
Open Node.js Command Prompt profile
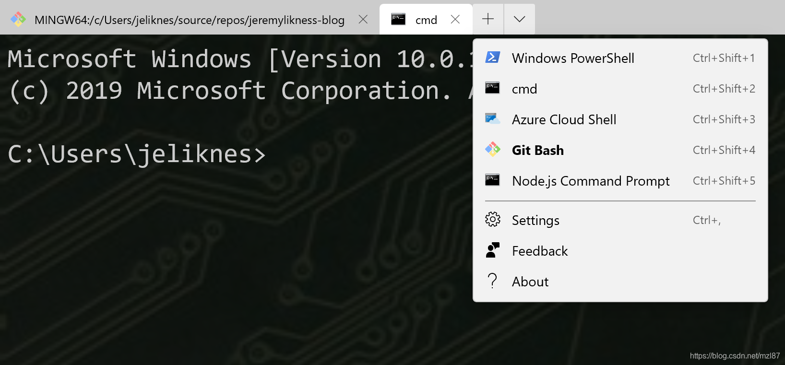click(x=620, y=181)
